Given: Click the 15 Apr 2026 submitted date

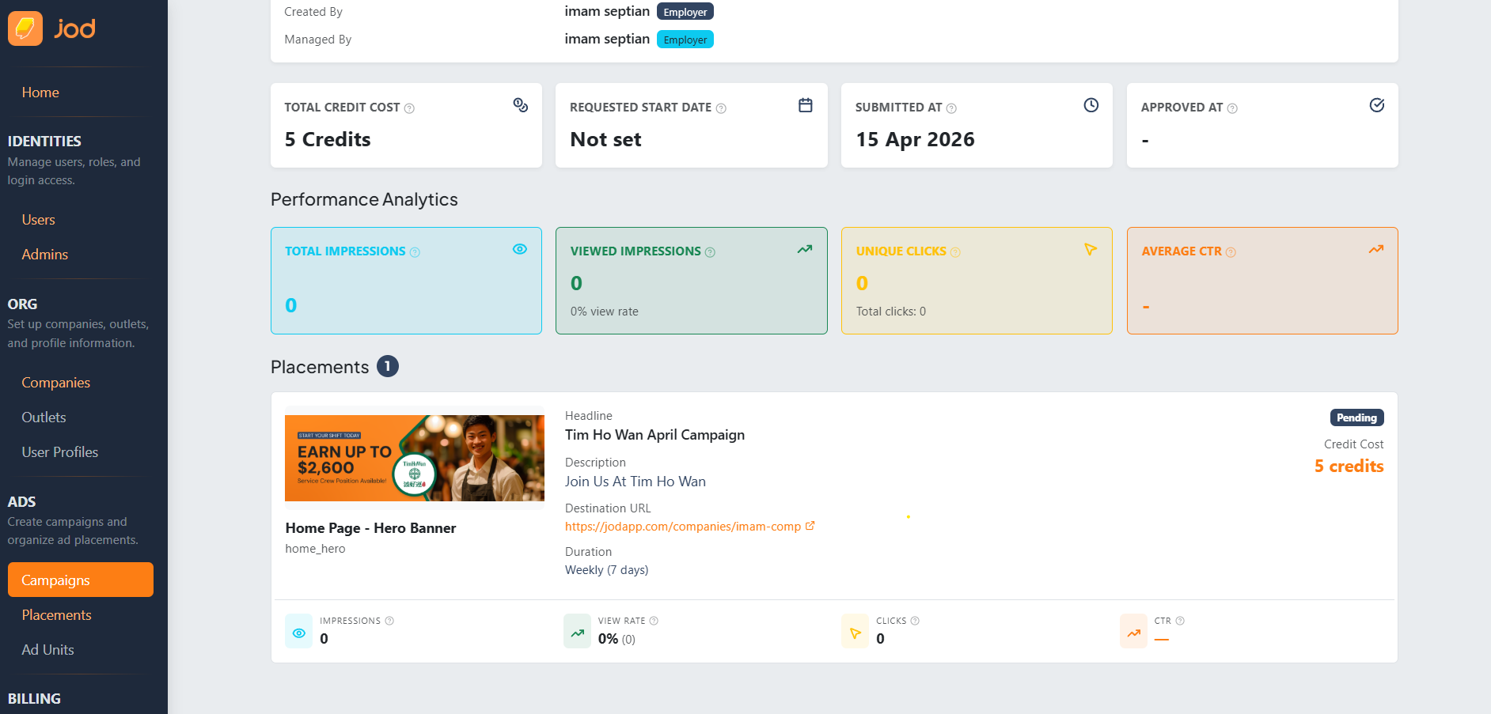Looking at the screenshot, I should coord(915,139).
